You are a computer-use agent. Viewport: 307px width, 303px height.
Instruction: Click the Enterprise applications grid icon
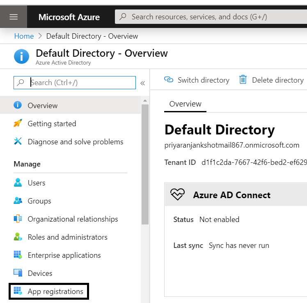[x=18, y=254]
